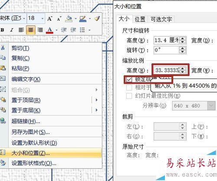Image resolution: width=217 pixels, height=181 pixels.
Task: Click the increase indent icon
Action: point(73,30)
